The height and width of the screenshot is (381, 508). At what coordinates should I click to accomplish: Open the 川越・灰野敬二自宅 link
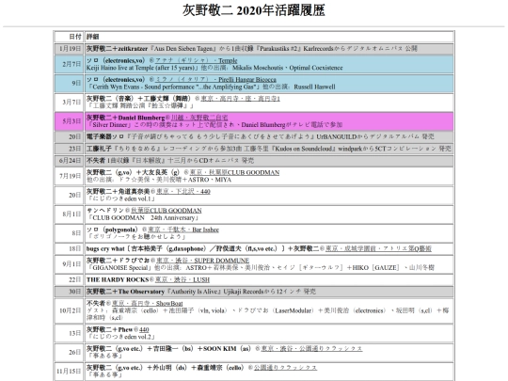coord(199,118)
